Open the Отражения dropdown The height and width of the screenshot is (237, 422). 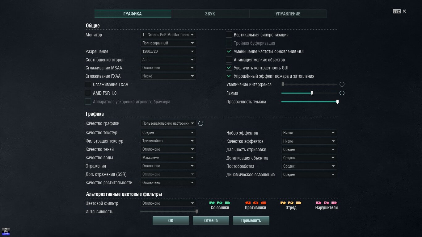click(168, 166)
